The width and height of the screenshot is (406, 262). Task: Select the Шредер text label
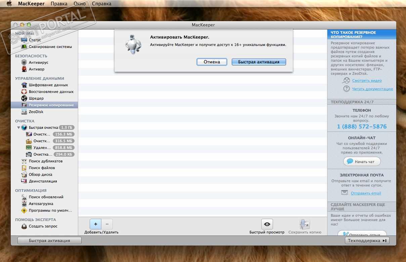(x=36, y=98)
